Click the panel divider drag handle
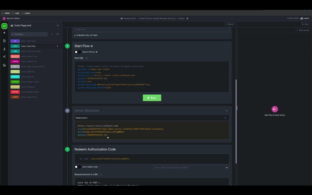This screenshot has height=195, width=312. (237, 108)
